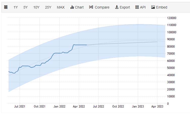Click the historical line's peak near Apr 2022
The height and width of the screenshot is (114, 190).
click(74, 45)
